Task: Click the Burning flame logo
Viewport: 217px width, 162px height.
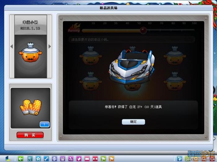Action: 74,28
